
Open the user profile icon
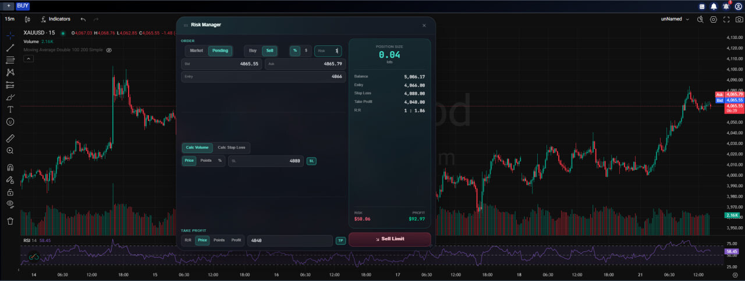[x=739, y=6]
